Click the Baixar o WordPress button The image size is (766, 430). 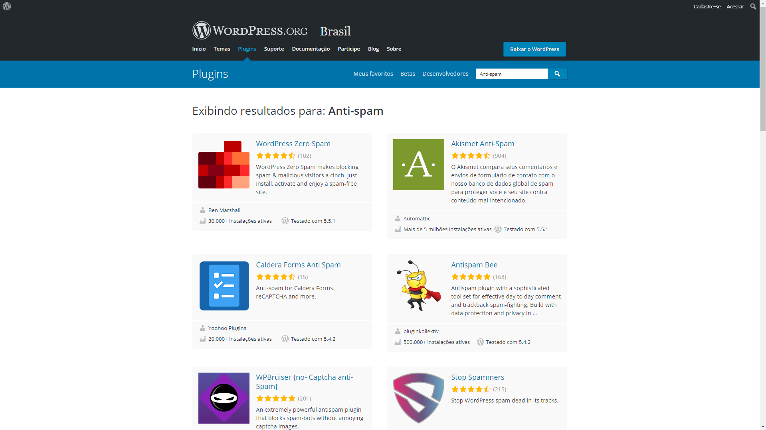(x=534, y=49)
